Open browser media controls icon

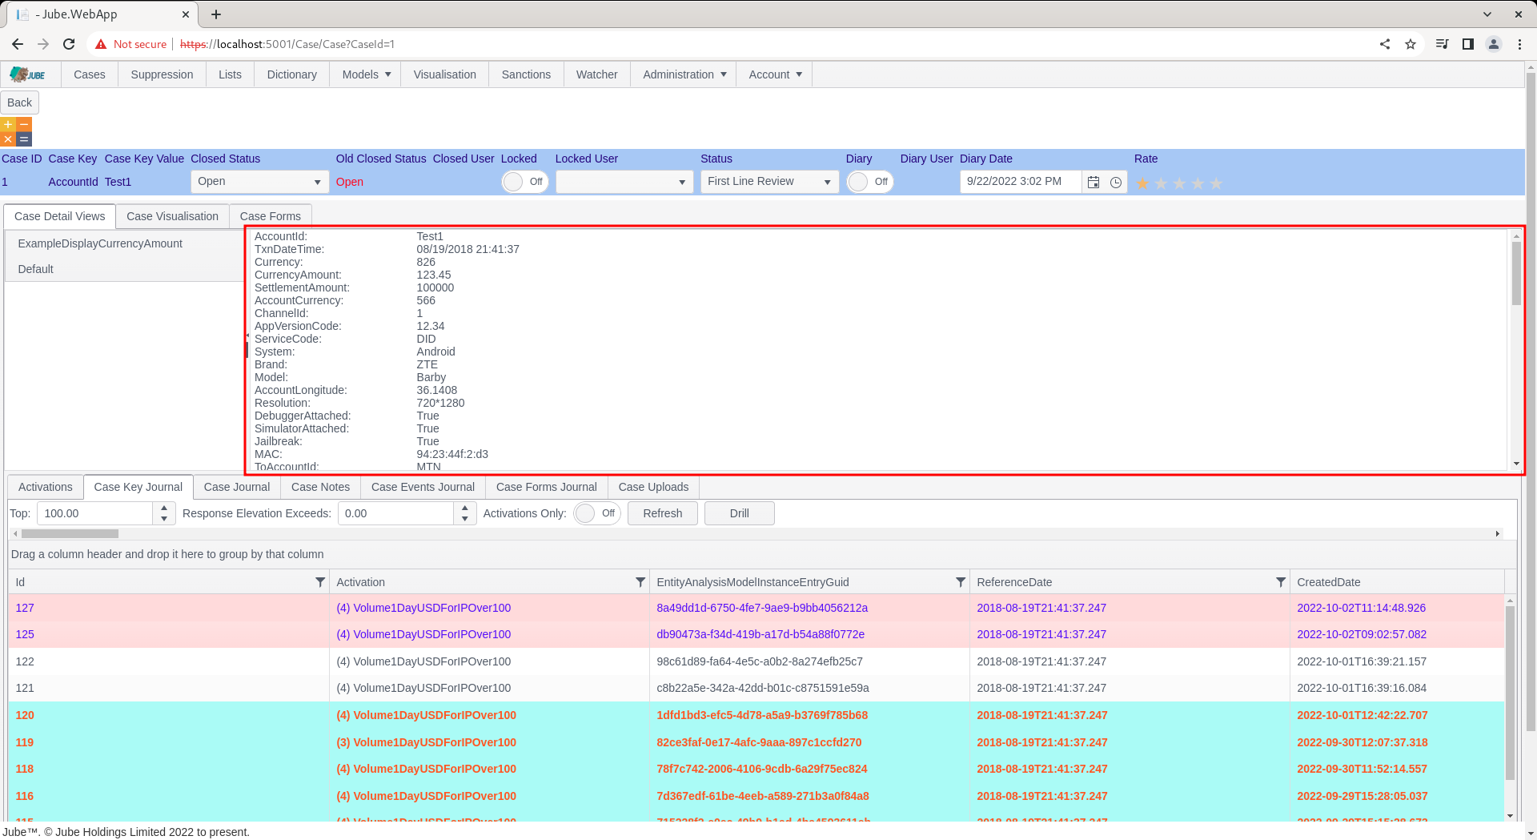(x=1443, y=44)
